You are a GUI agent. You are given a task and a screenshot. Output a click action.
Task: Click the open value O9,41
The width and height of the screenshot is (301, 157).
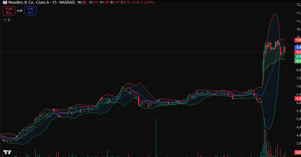click(x=94, y=2)
